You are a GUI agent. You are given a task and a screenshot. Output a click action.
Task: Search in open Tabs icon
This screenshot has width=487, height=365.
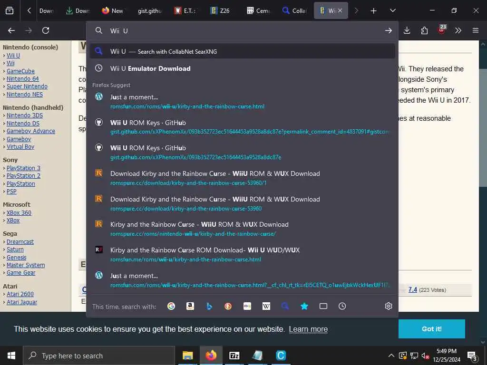(x=323, y=307)
